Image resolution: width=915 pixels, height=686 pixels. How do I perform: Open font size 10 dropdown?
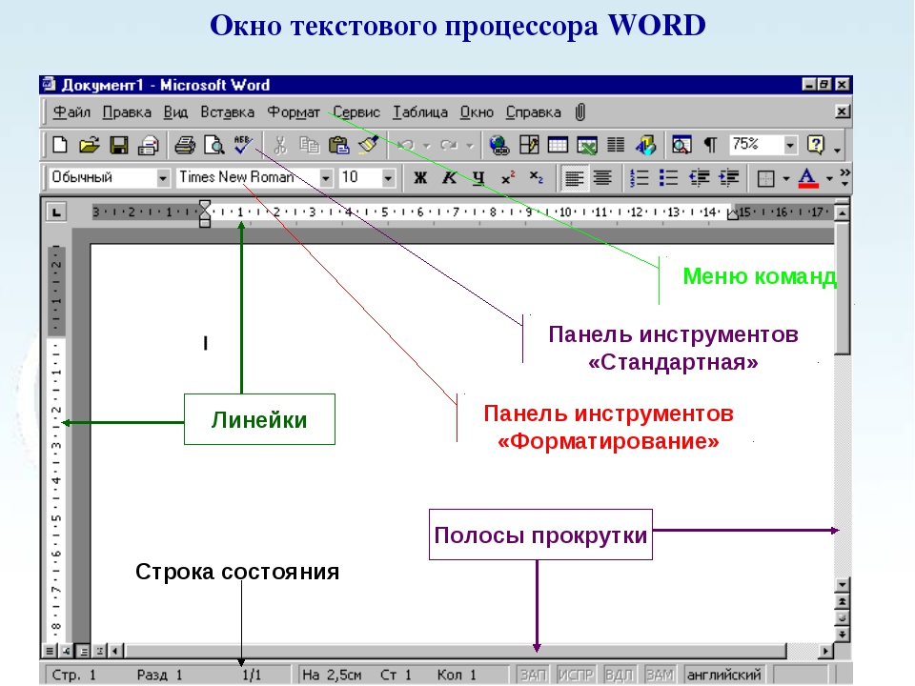point(388,178)
